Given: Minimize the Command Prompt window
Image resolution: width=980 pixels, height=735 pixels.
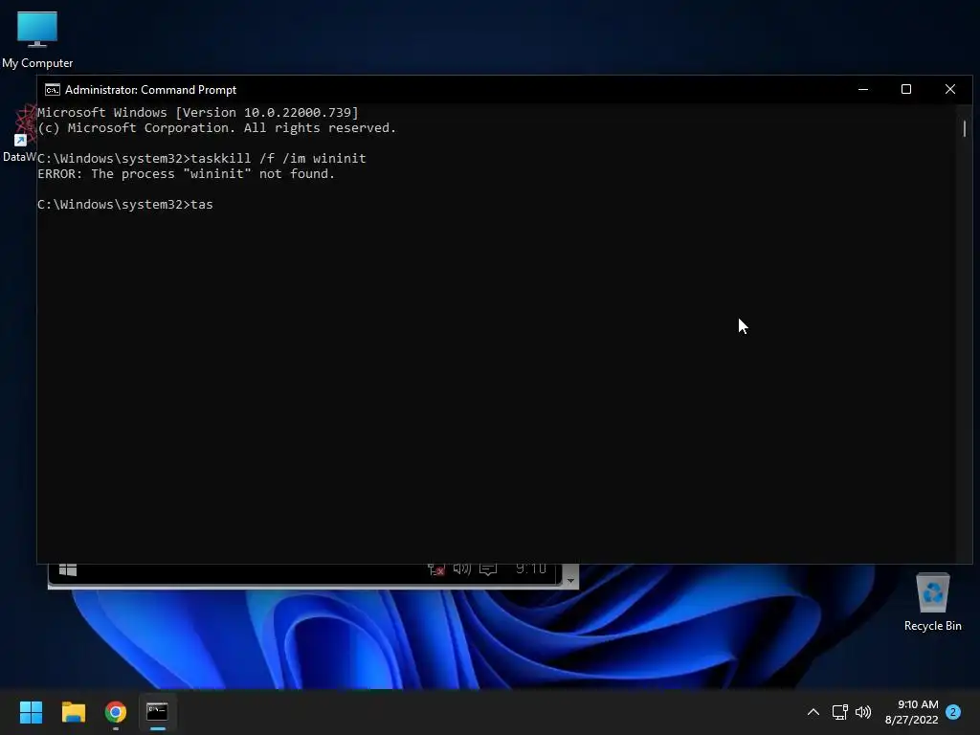Looking at the screenshot, I should pos(863,89).
